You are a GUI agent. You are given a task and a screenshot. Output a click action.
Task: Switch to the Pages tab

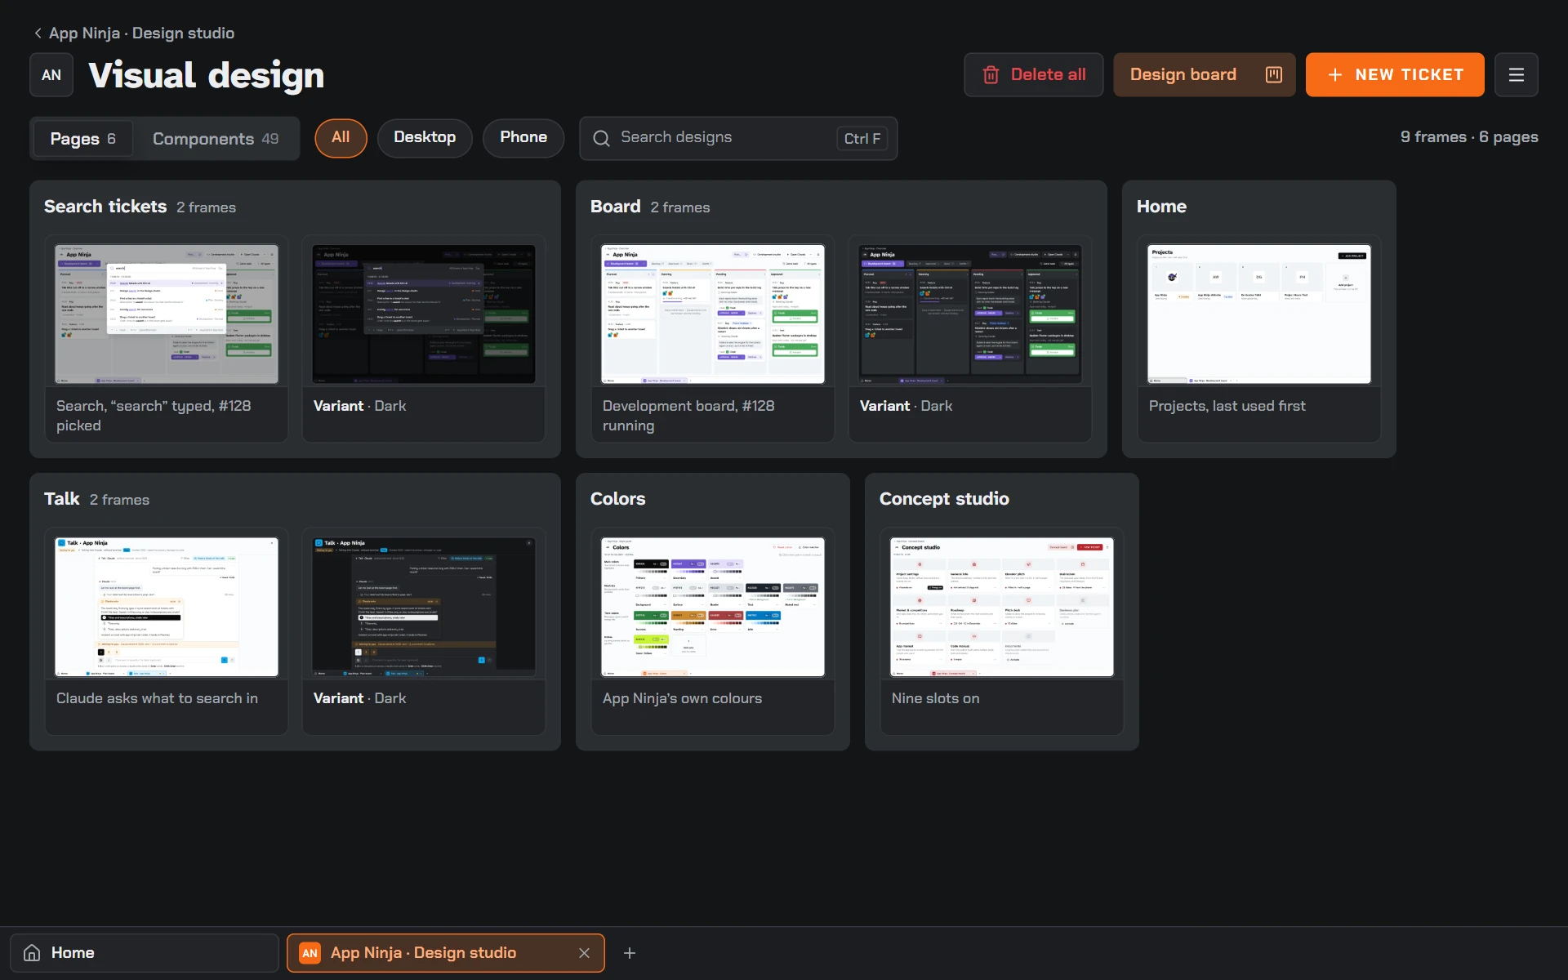click(x=82, y=139)
